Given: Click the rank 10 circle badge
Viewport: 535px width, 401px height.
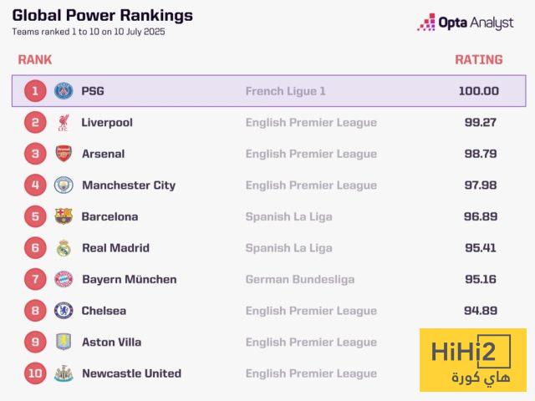Looking at the screenshot, I should pyautogui.click(x=35, y=373).
